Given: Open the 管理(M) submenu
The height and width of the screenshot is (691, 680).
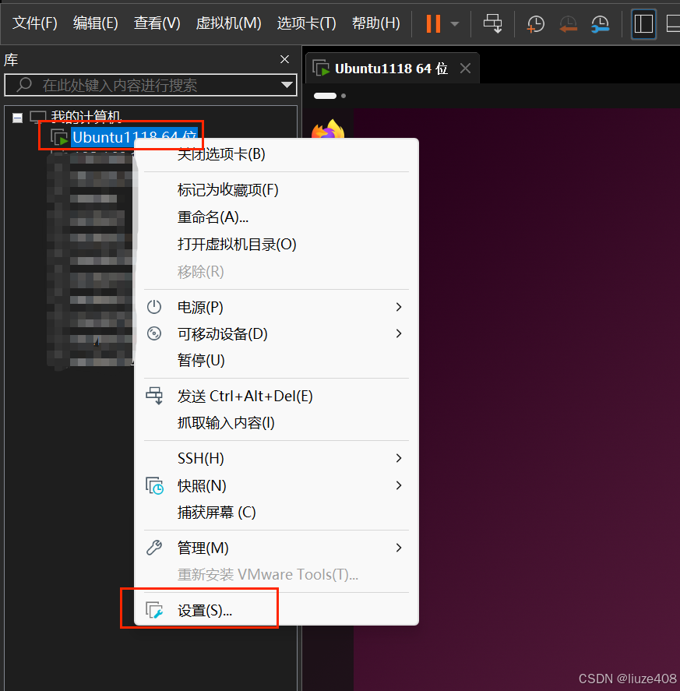Looking at the screenshot, I should tap(277, 548).
